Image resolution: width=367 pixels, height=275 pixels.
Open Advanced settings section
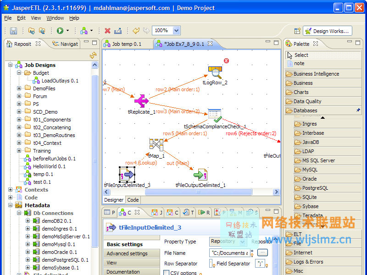tap(132, 253)
